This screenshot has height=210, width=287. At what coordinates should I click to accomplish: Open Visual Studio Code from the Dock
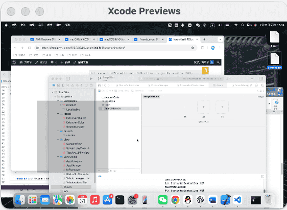pos(237,200)
